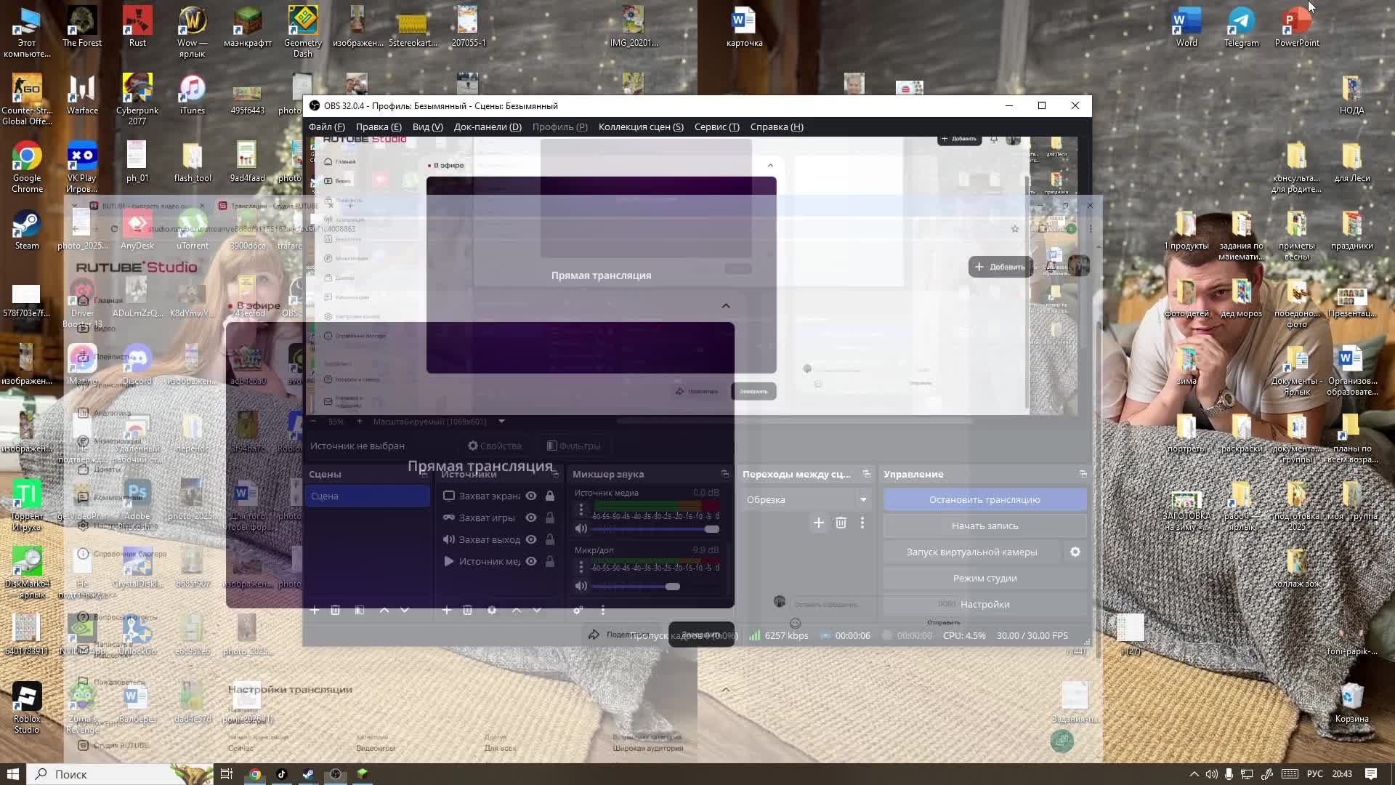Delete the selected scene with the trash icon
Image resolution: width=1395 pixels, height=785 pixels.
pyautogui.click(x=335, y=611)
